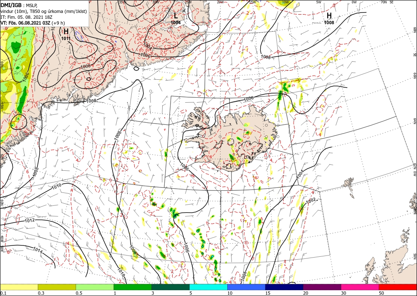Click the yellow 0.1–0.3 precipitation legend swatch
Viewport: 417px width, 296px height.
click(x=19, y=287)
